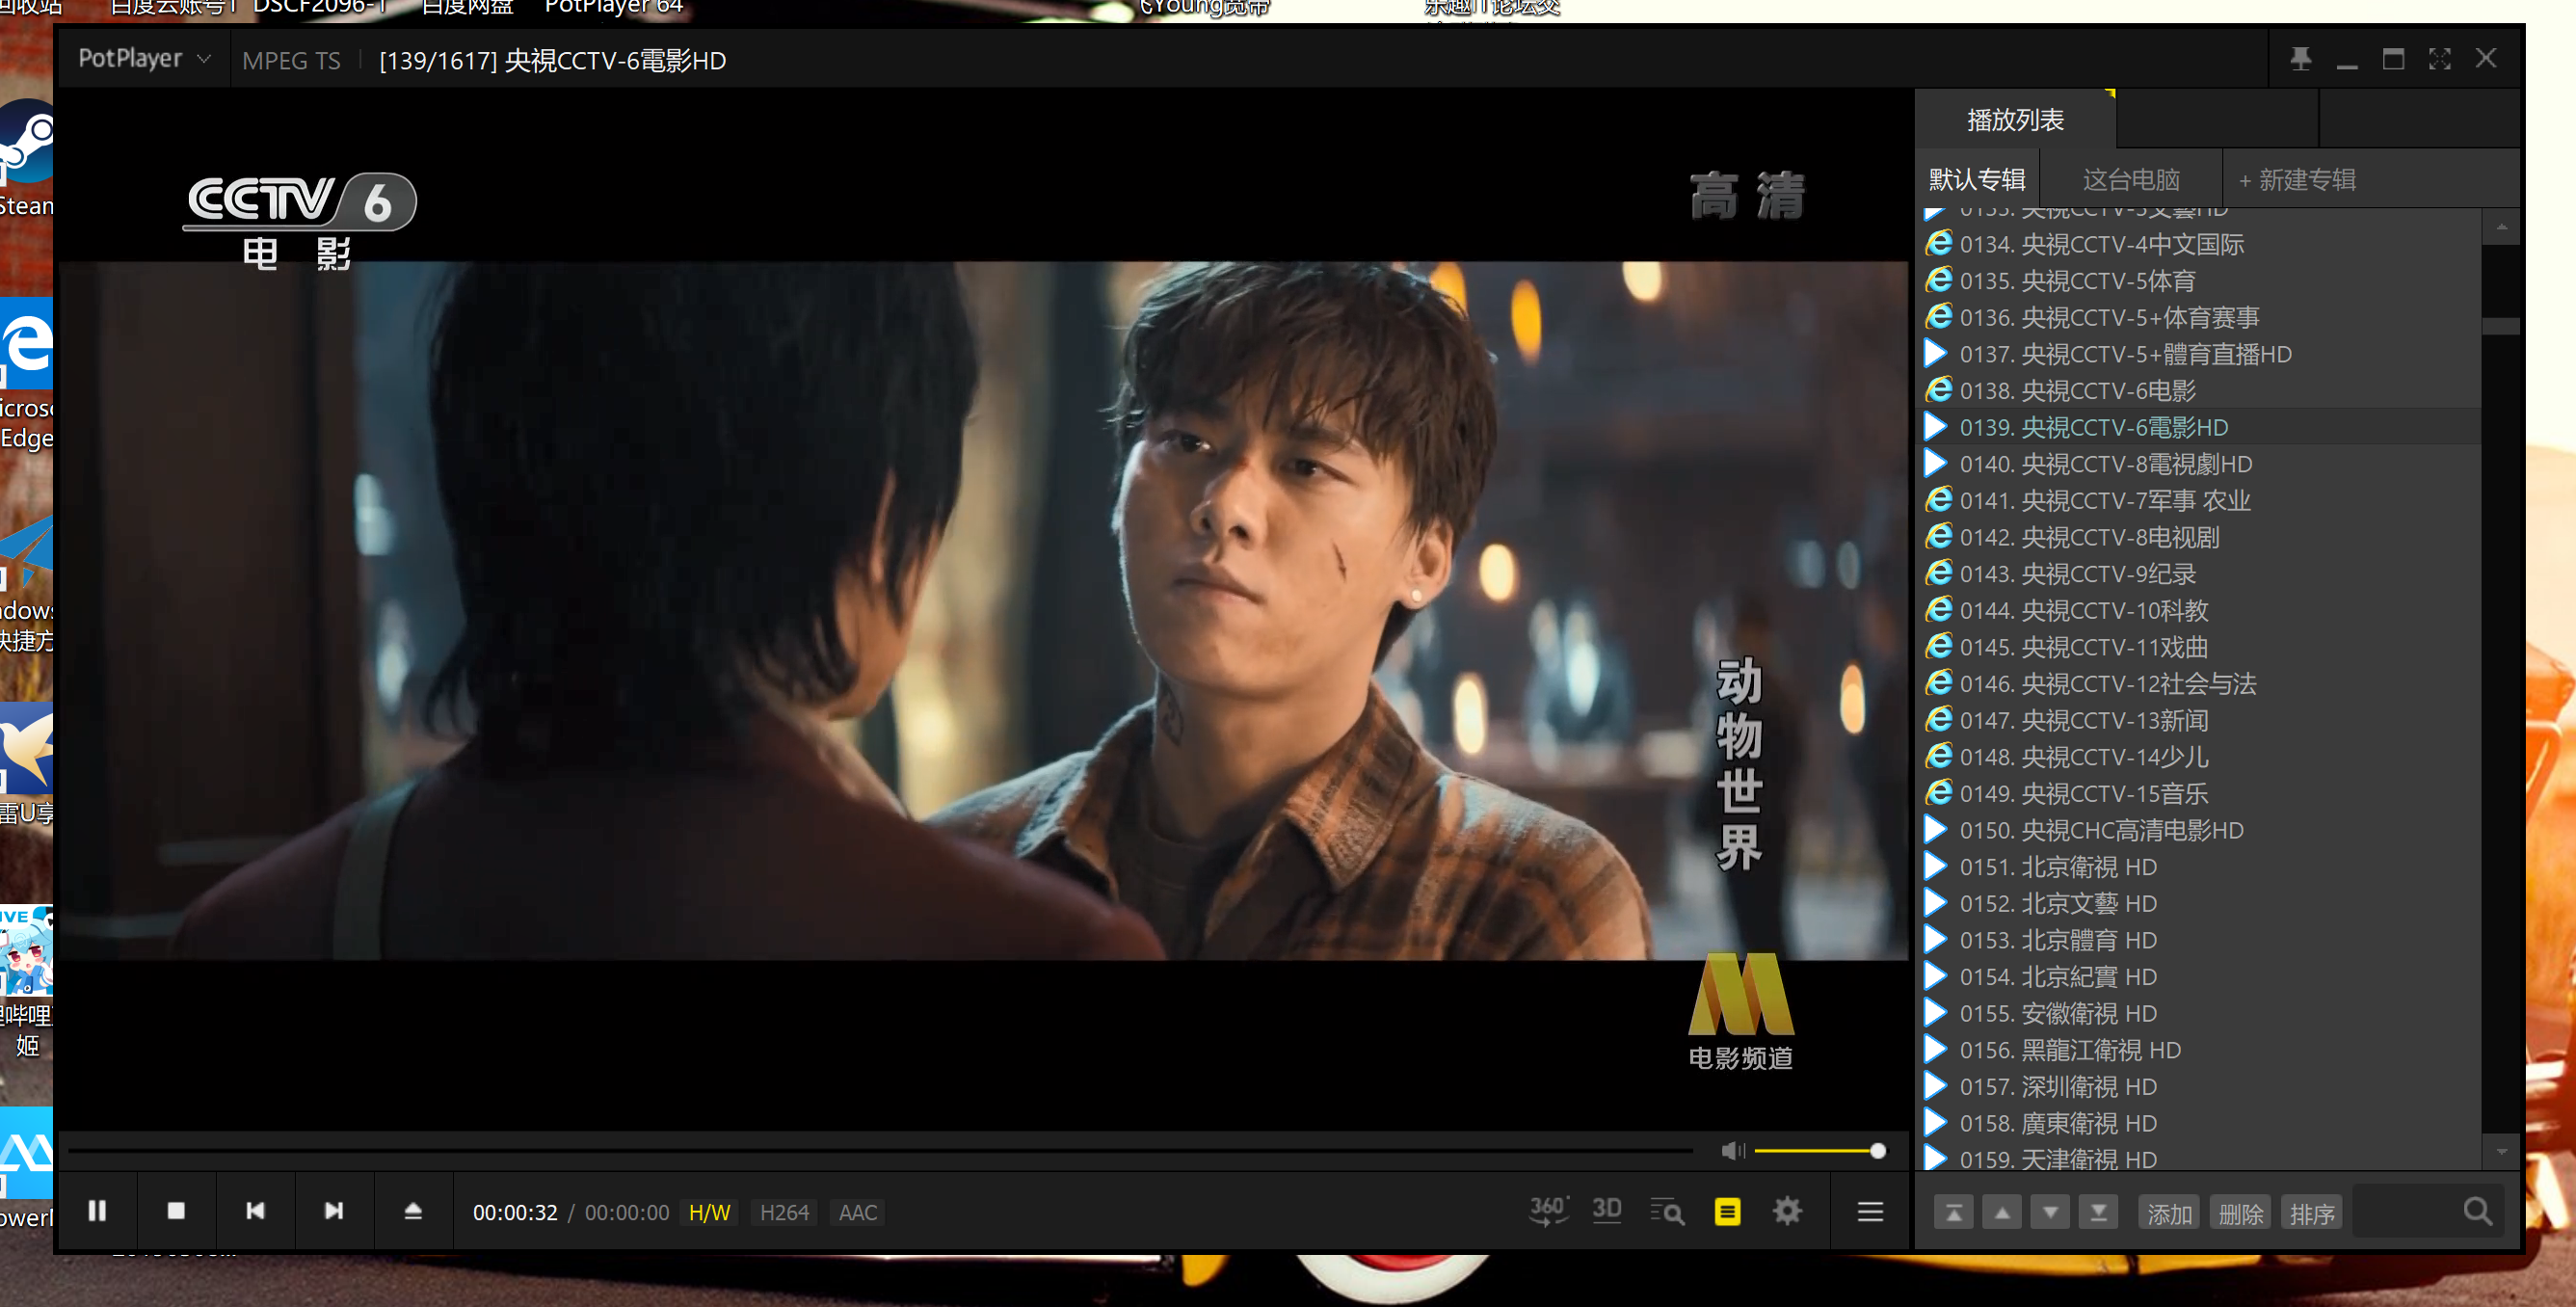This screenshot has width=2576, height=1307.
Task: Open the hamburger main menu
Action: (x=1870, y=1212)
